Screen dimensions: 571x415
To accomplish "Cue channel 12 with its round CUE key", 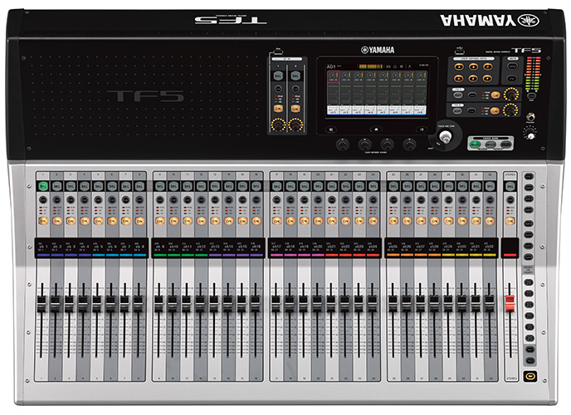I will [x=202, y=200].
